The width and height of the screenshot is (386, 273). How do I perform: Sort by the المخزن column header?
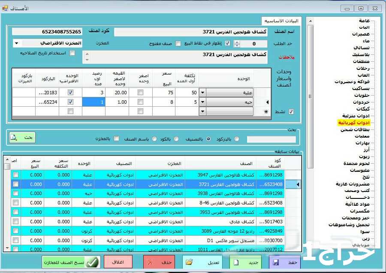(x=160, y=163)
